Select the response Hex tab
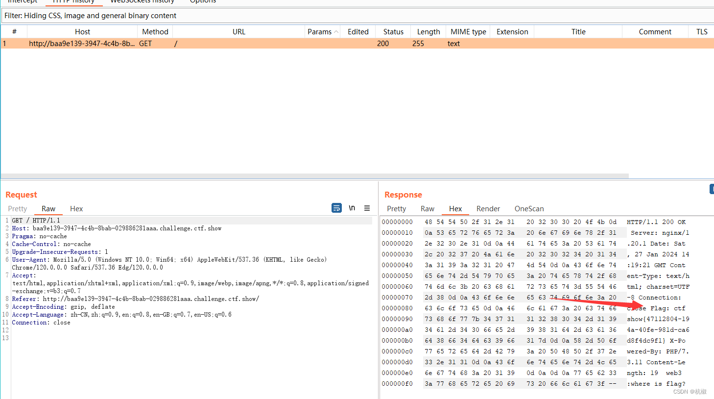Image resolution: width=714 pixels, height=399 pixels. [x=455, y=209]
